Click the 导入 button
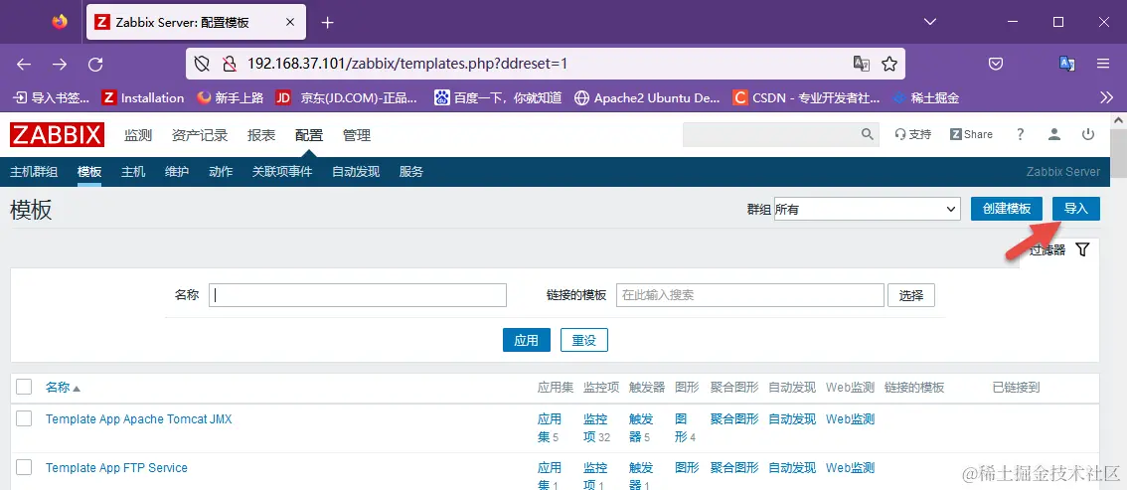Screen dimensions: 1127x490 pos(1076,209)
